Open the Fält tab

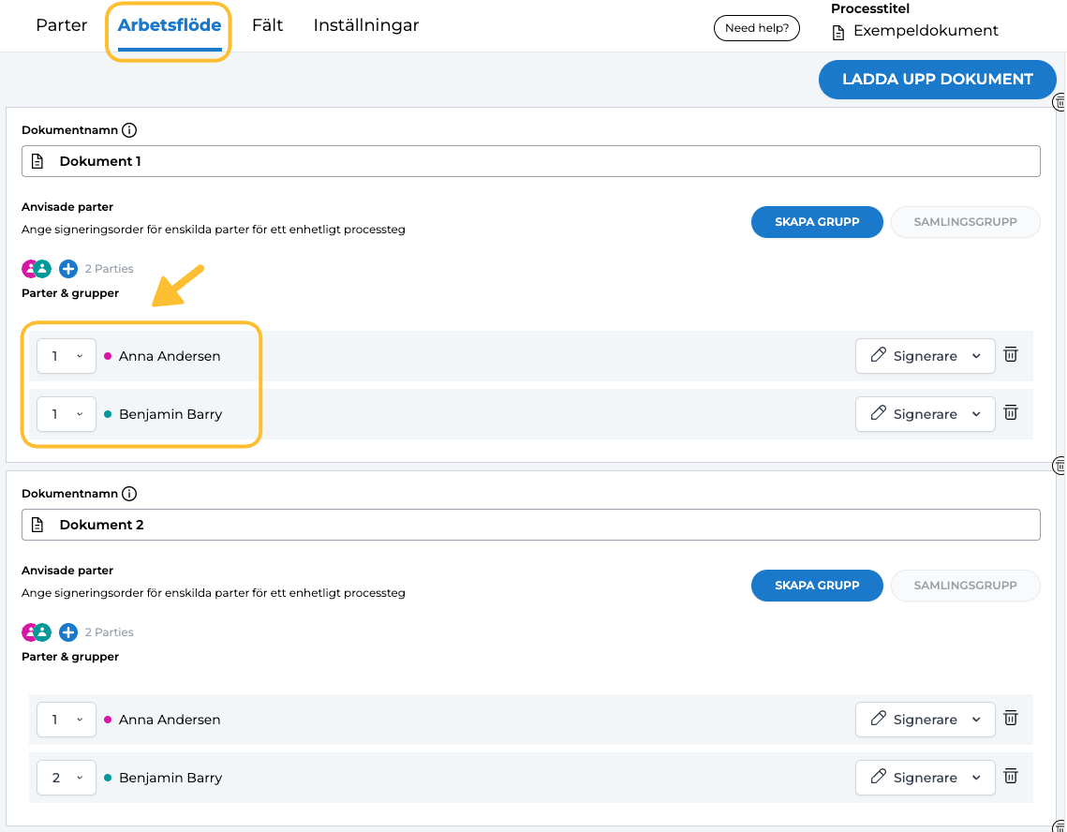click(267, 25)
